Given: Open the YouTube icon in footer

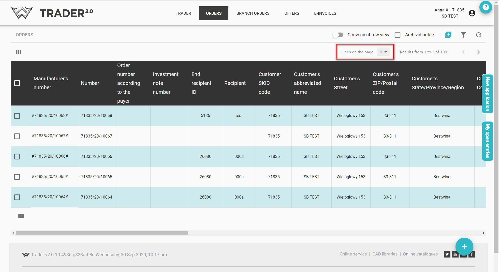Looking at the screenshot, I should 455,254.
